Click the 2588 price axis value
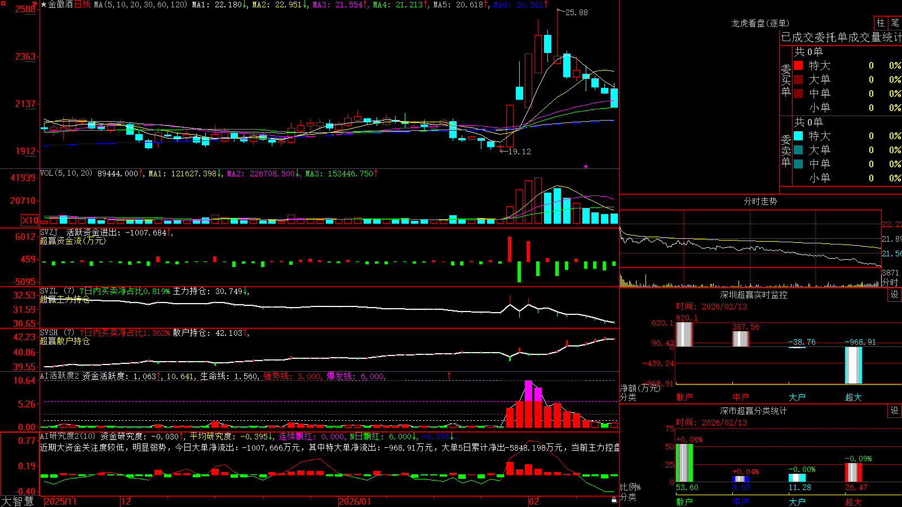The height and width of the screenshot is (507, 902). pos(25,9)
